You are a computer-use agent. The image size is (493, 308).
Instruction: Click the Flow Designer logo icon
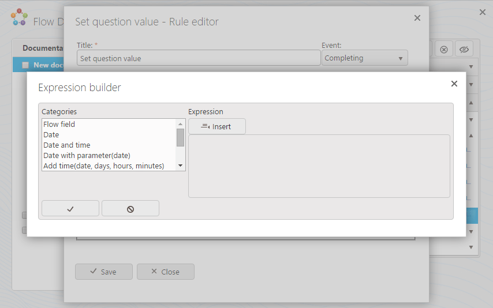point(19,17)
